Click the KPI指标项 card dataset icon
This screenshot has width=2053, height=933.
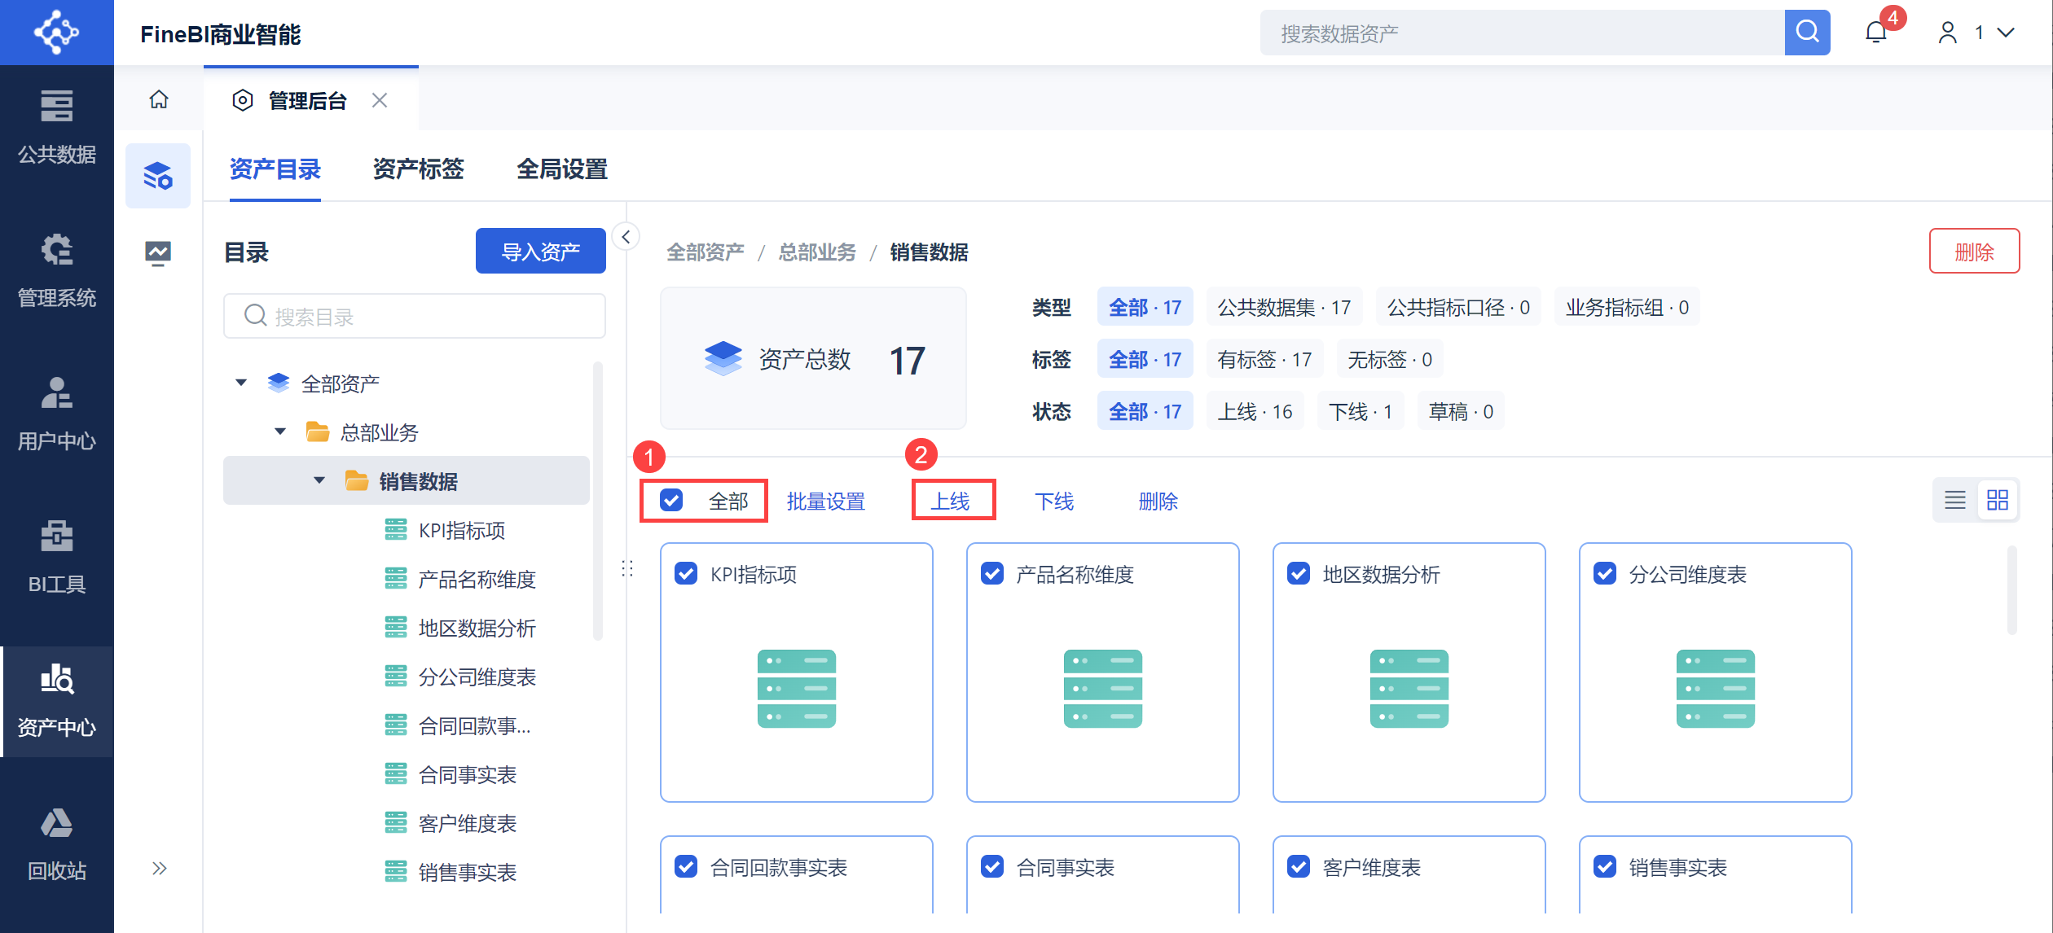click(797, 689)
